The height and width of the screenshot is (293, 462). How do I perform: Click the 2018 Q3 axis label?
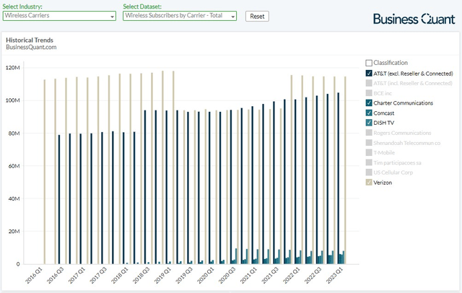141,276
